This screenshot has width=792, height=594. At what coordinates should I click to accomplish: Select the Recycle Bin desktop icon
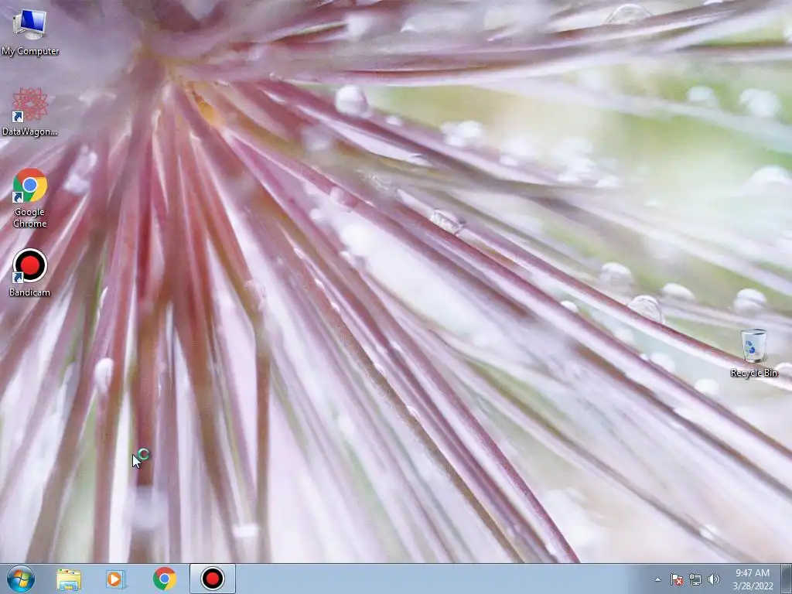pos(753,353)
